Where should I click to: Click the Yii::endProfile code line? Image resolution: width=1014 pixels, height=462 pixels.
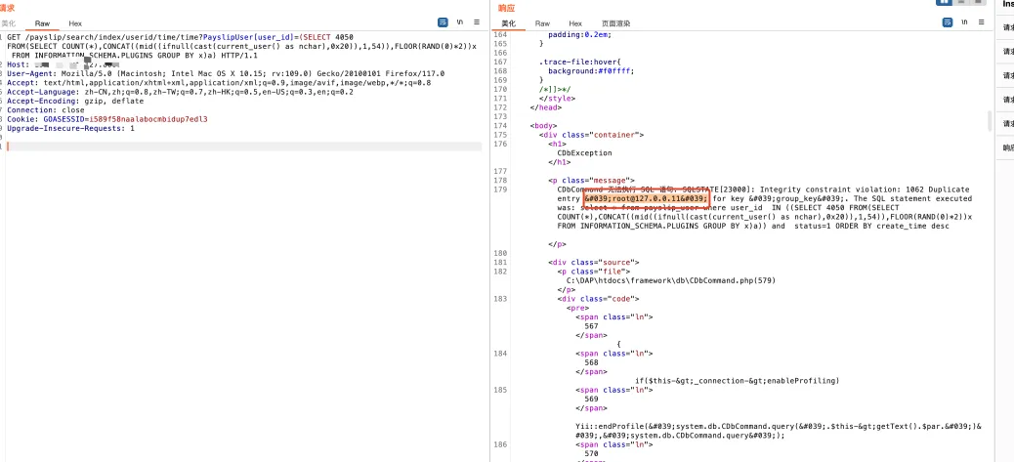click(779, 431)
